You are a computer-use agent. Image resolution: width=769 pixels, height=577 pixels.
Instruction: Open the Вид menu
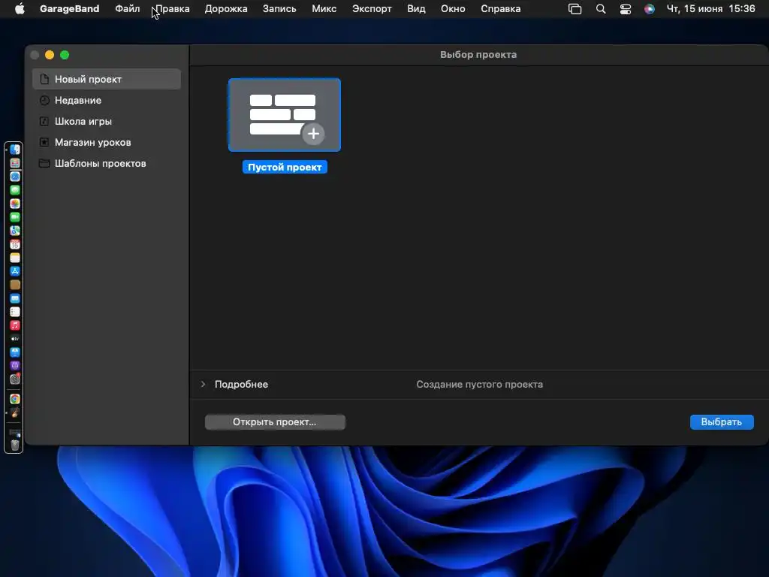click(416, 9)
